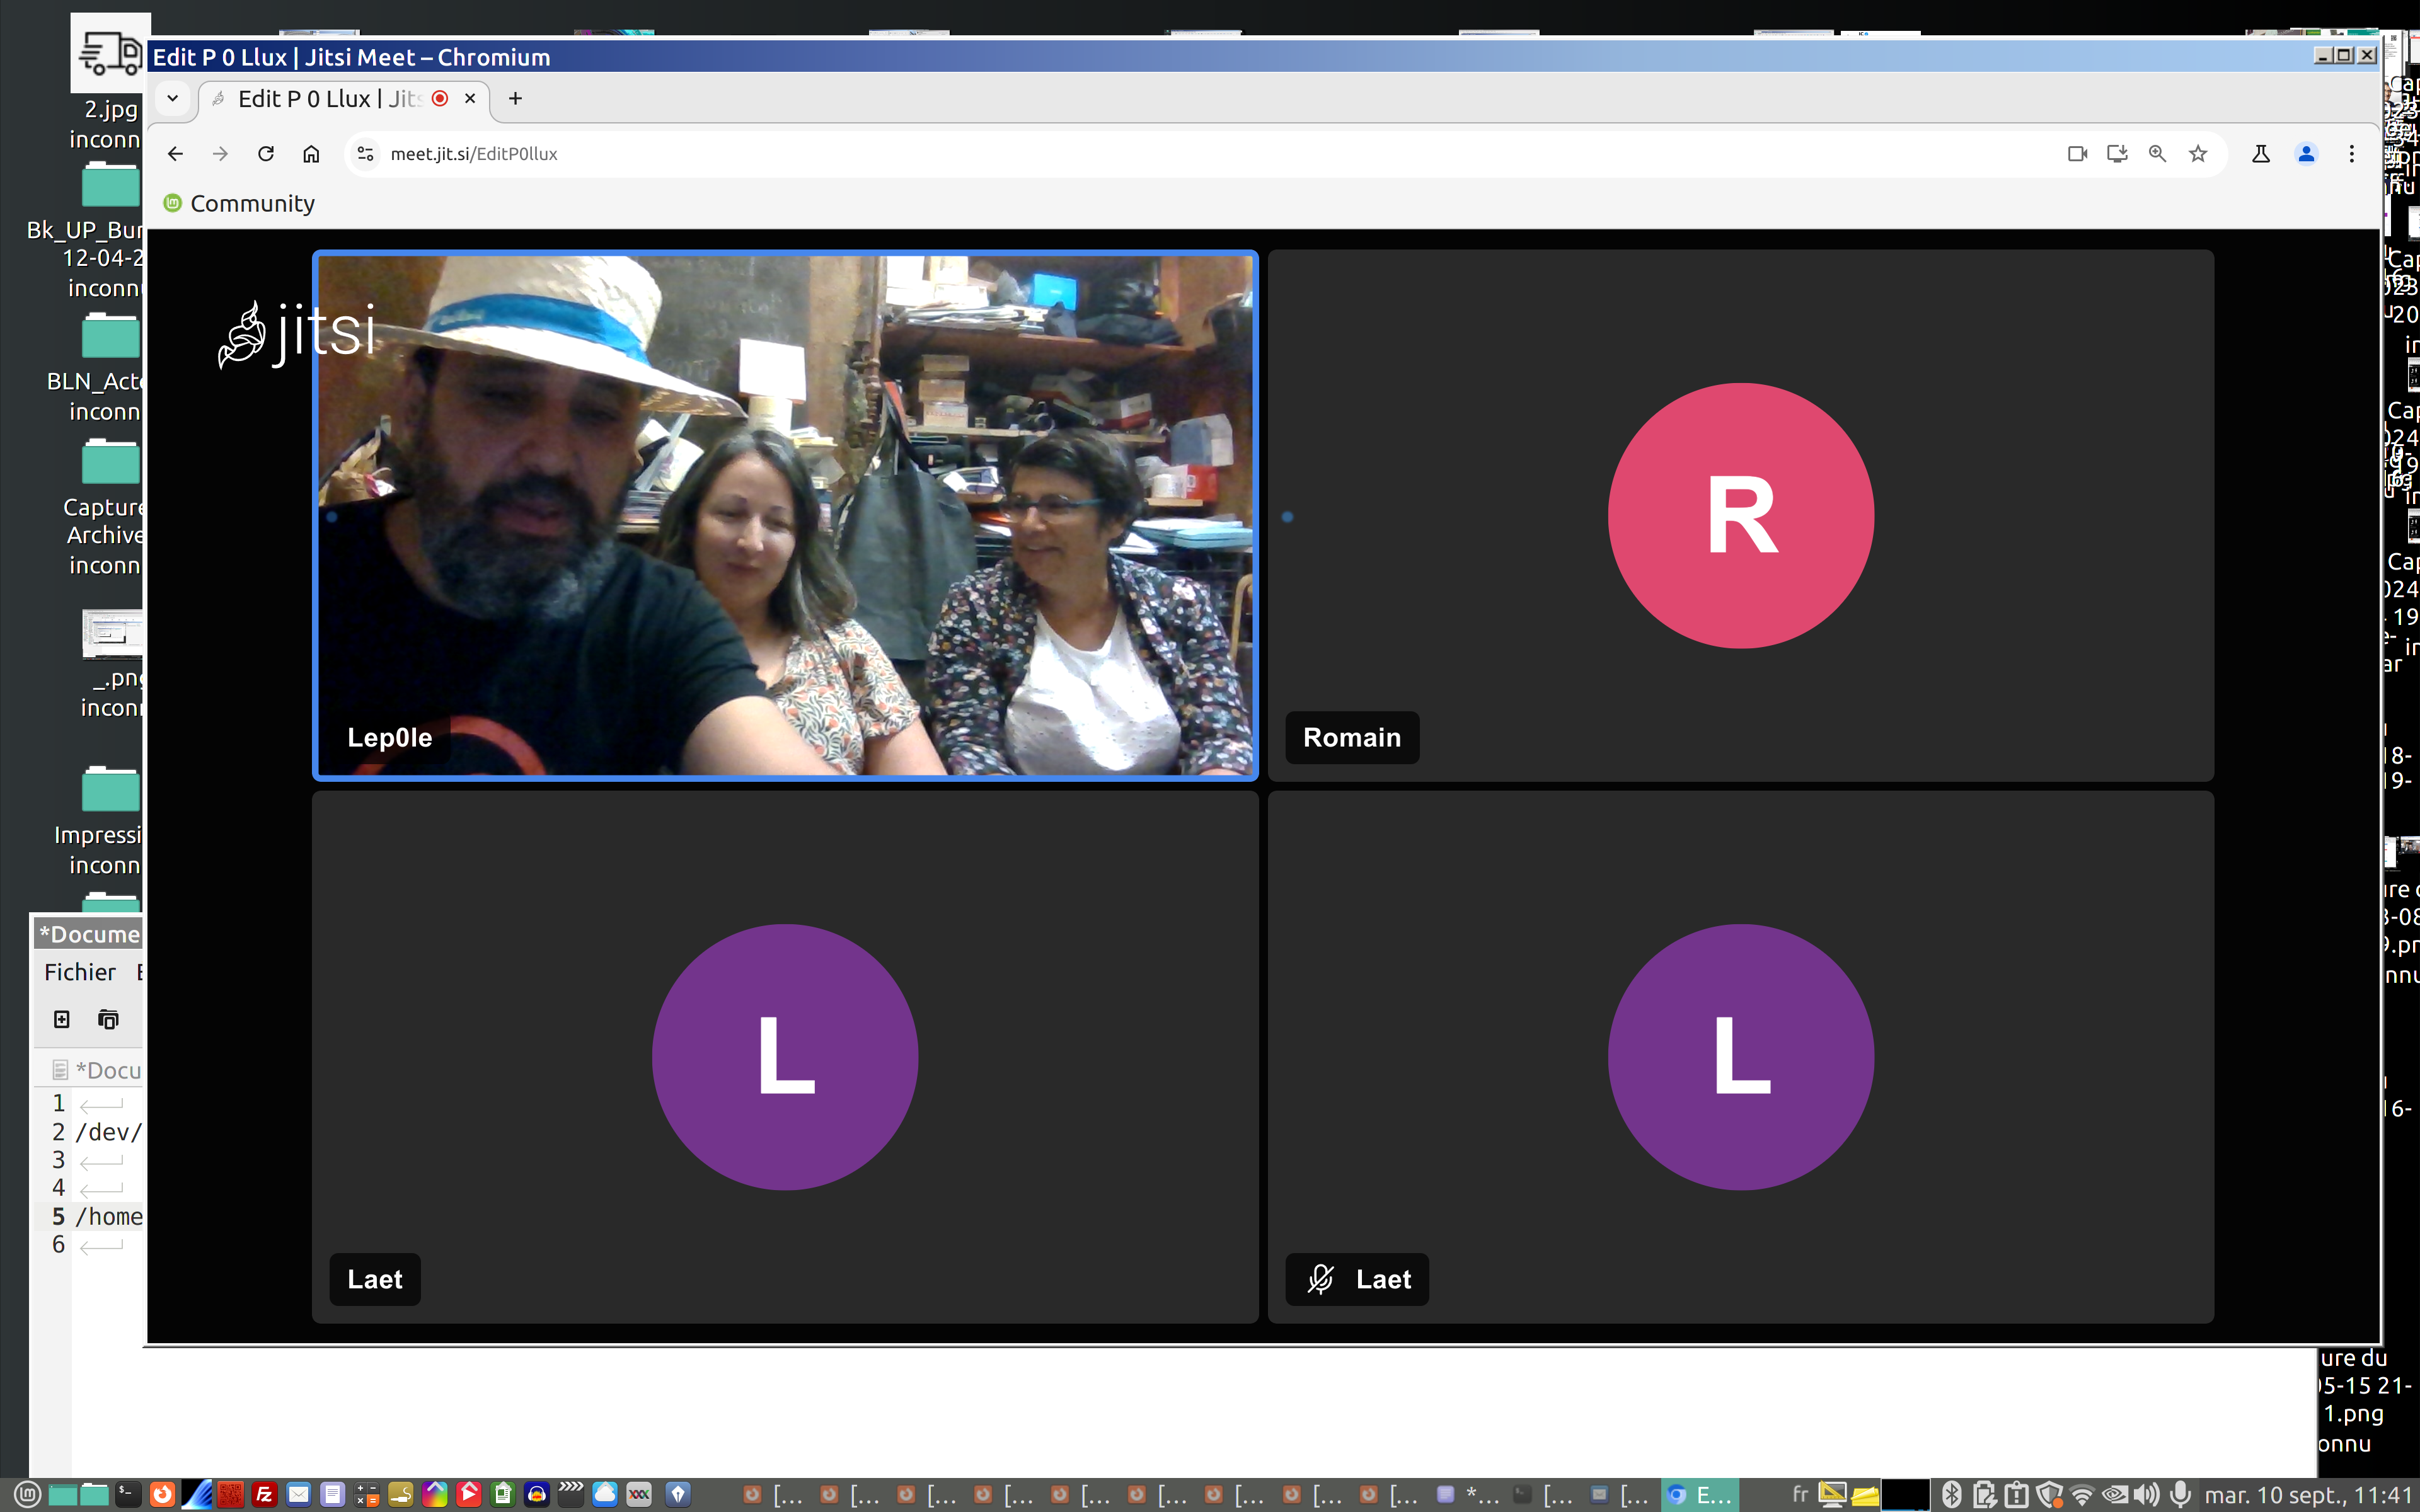Toggle the system volume speaker icon in tray
2420x1512 pixels.
2146,1495
